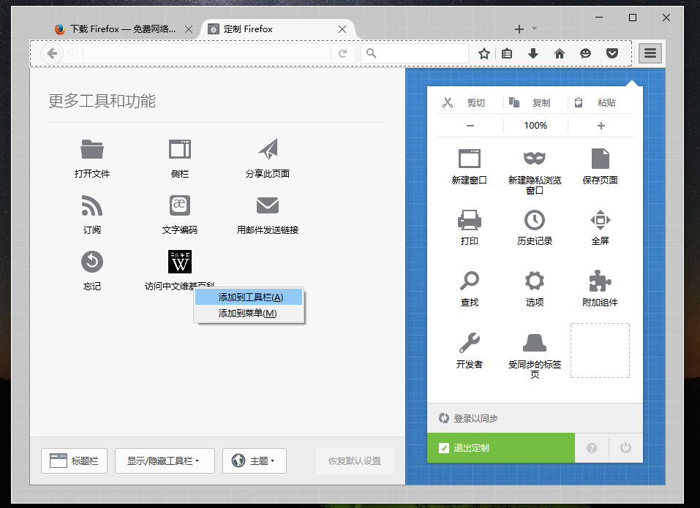
Task: Click the help question mark icon
Action: 592,448
